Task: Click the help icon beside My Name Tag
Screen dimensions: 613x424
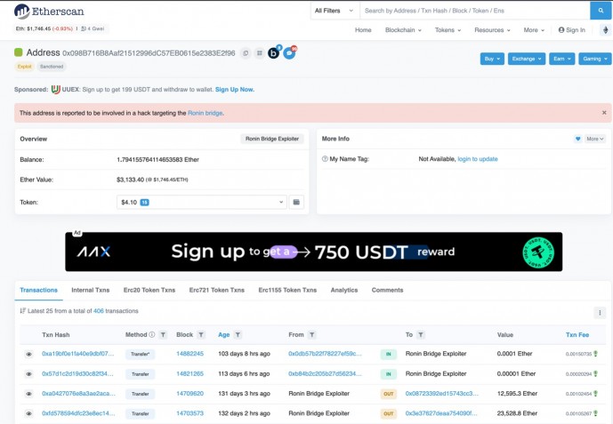Action: pos(325,159)
